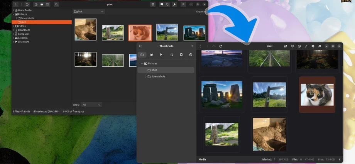Switch to bookmarks icon tab in sidebar

[x=181, y=54]
